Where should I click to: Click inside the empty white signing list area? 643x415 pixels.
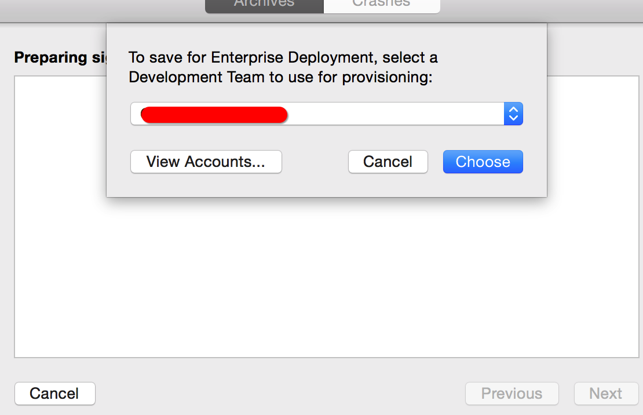tap(326, 279)
